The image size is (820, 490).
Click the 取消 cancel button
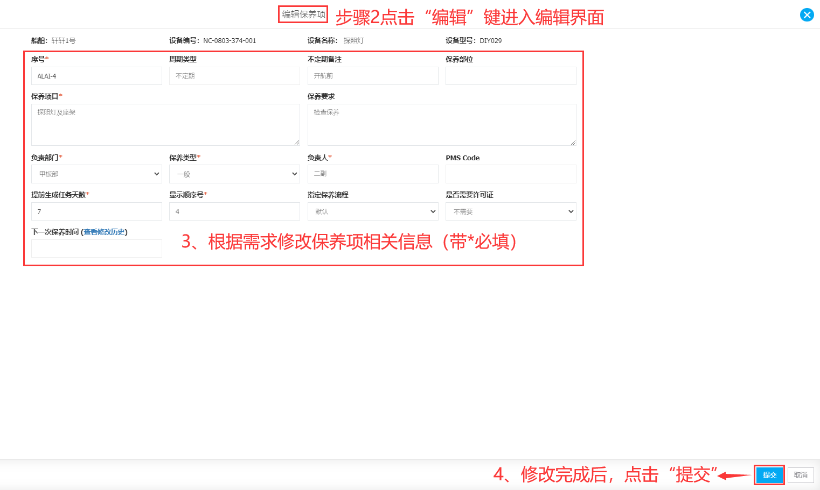pos(801,475)
